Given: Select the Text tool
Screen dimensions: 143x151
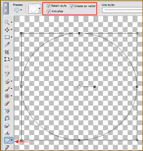Looking at the screenshot, I should point(7,133).
